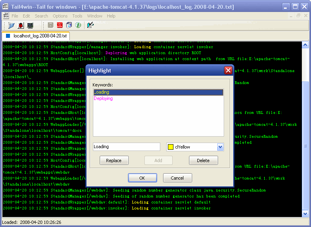Select the Loading keyword in the list
311x227 pixels.
[x=158, y=92]
